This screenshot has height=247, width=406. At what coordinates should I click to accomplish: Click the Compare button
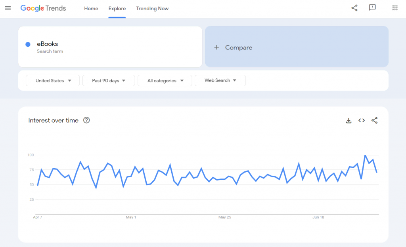pos(238,47)
